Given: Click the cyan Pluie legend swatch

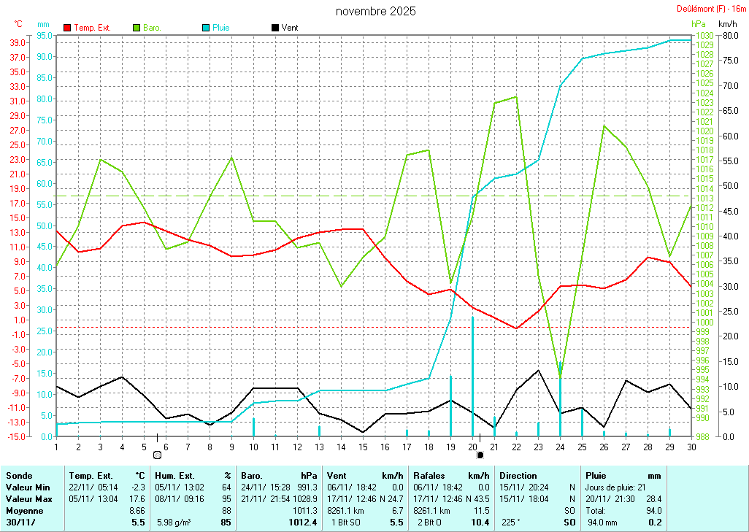Looking at the screenshot, I should coord(206,28).
